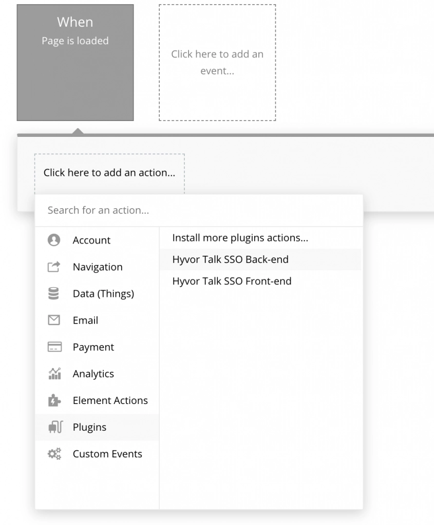The height and width of the screenshot is (525, 434).
Task: Open the Element Actions category
Action: 97,400
